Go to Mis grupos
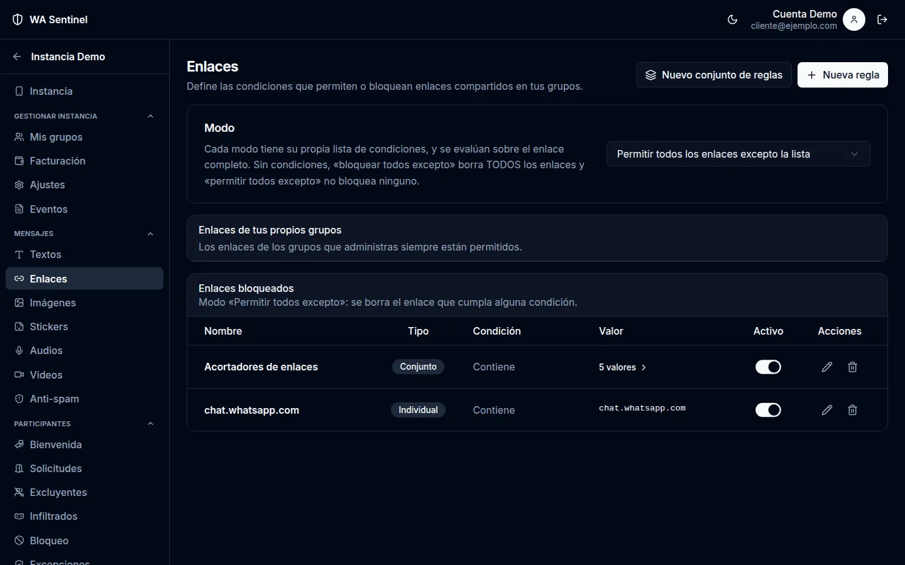This screenshot has height=565, width=905. point(84,137)
